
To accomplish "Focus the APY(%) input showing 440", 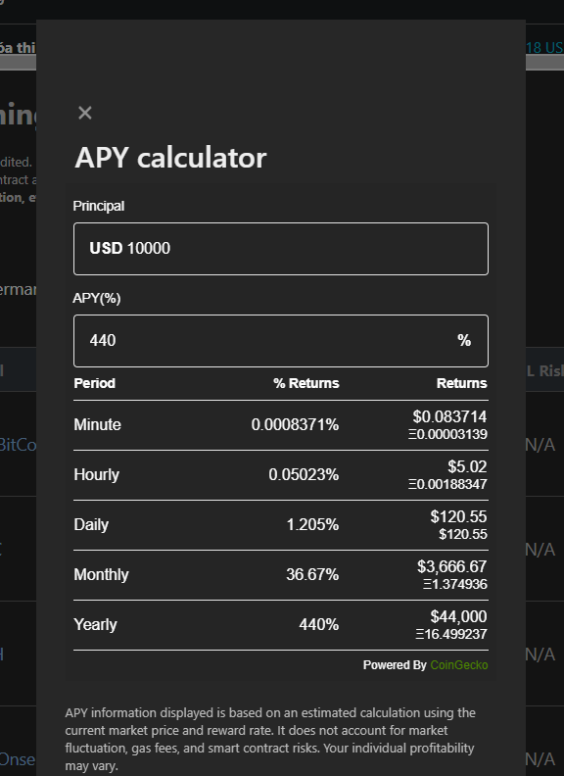I will (x=280, y=341).
